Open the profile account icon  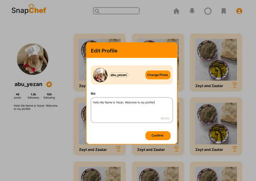pyautogui.click(x=239, y=11)
